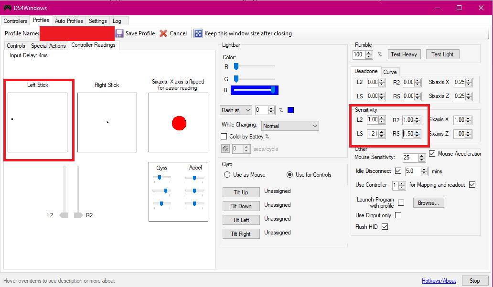The image size is (493, 287).
Task: Click the Test Light button
Action: (x=442, y=54)
